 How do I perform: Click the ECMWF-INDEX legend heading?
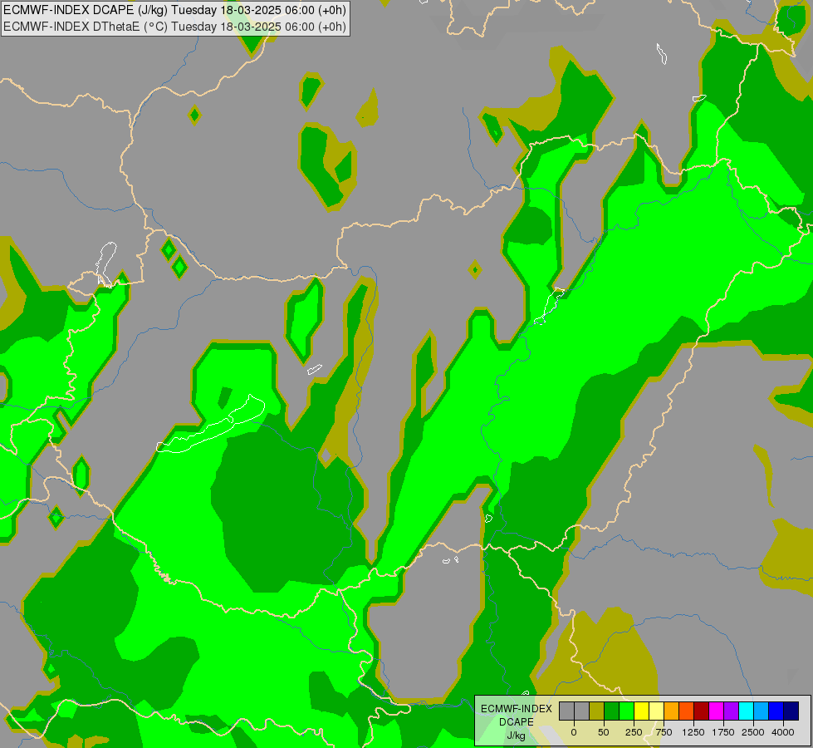click(516, 709)
